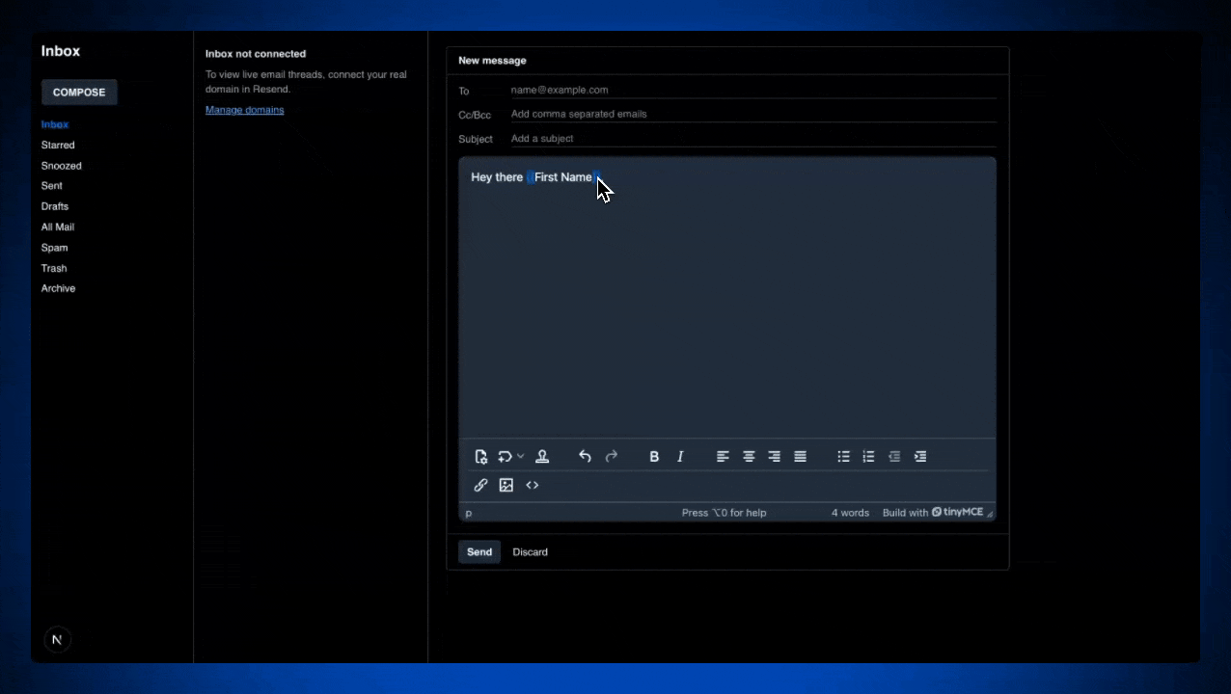The width and height of the screenshot is (1231, 694).
Task: Click the undo icon
Action: (585, 456)
